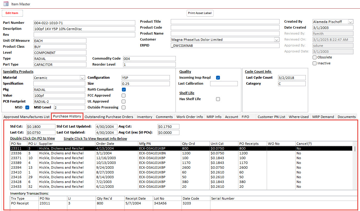360x211 pixels.
Task: Uncheck RoHS Compliant
Action: [x=124, y=89]
